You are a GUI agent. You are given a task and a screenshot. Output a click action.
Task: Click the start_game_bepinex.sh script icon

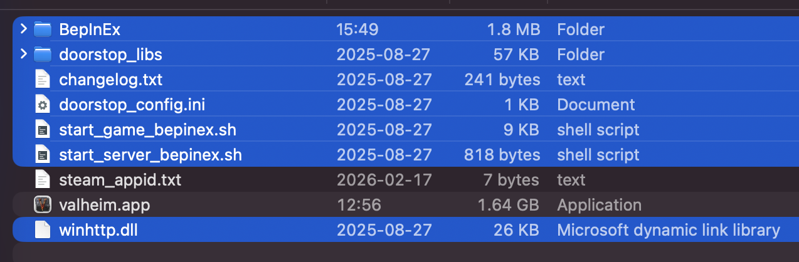(x=42, y=130)
